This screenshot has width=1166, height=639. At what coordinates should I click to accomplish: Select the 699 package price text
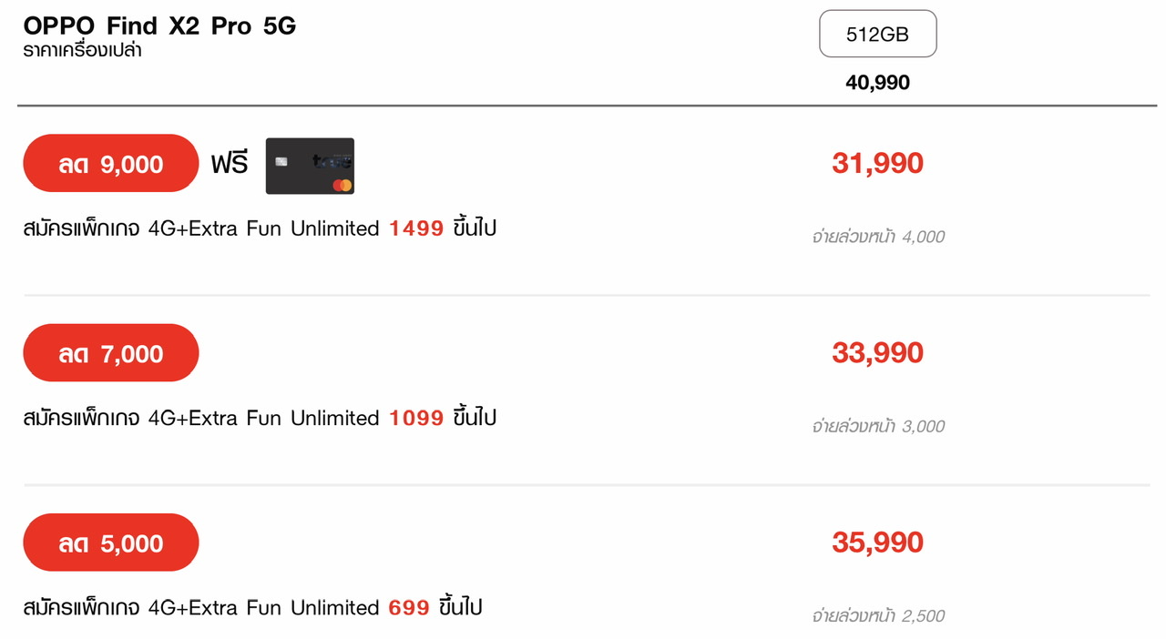coord(409,607)
